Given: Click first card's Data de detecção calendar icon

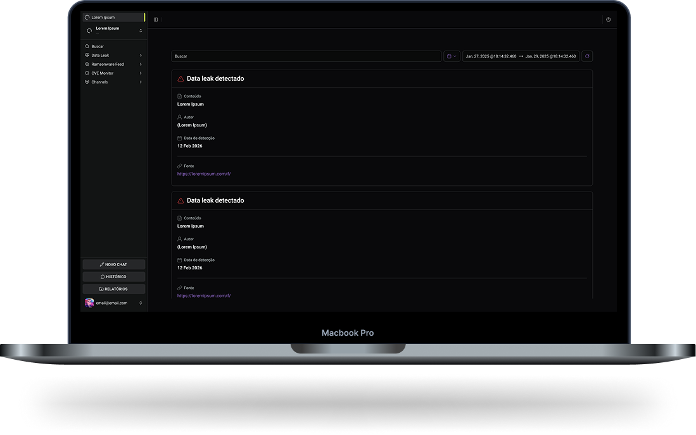Looking at the screenshot, I should click(179, 138).
